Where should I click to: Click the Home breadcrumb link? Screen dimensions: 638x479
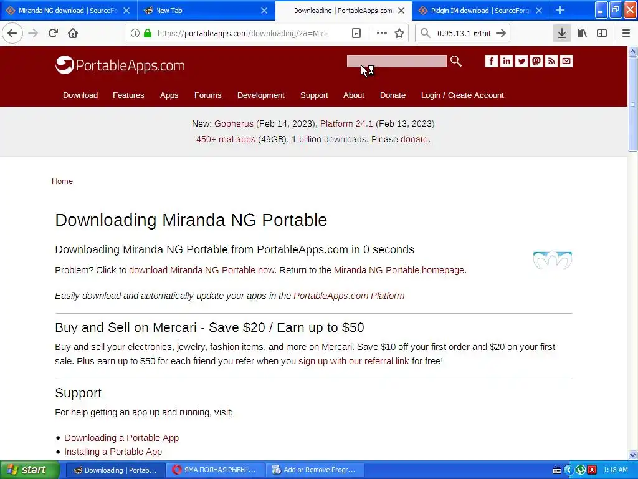click(x=62, y=181)
